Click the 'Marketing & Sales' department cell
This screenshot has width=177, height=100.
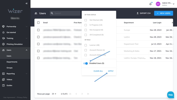(x=132, y=51)
